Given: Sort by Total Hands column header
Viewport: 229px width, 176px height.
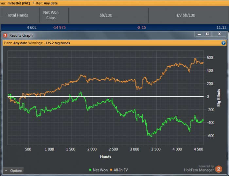Looking at the screenshot, I should pyautogui.click(x=18, y=15).
